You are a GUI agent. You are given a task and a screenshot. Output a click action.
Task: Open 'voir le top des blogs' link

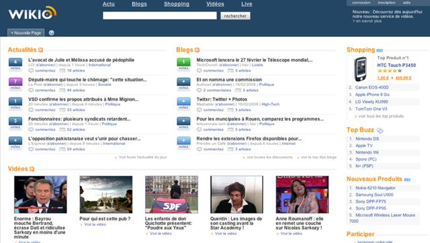click(x=318, y=157)
